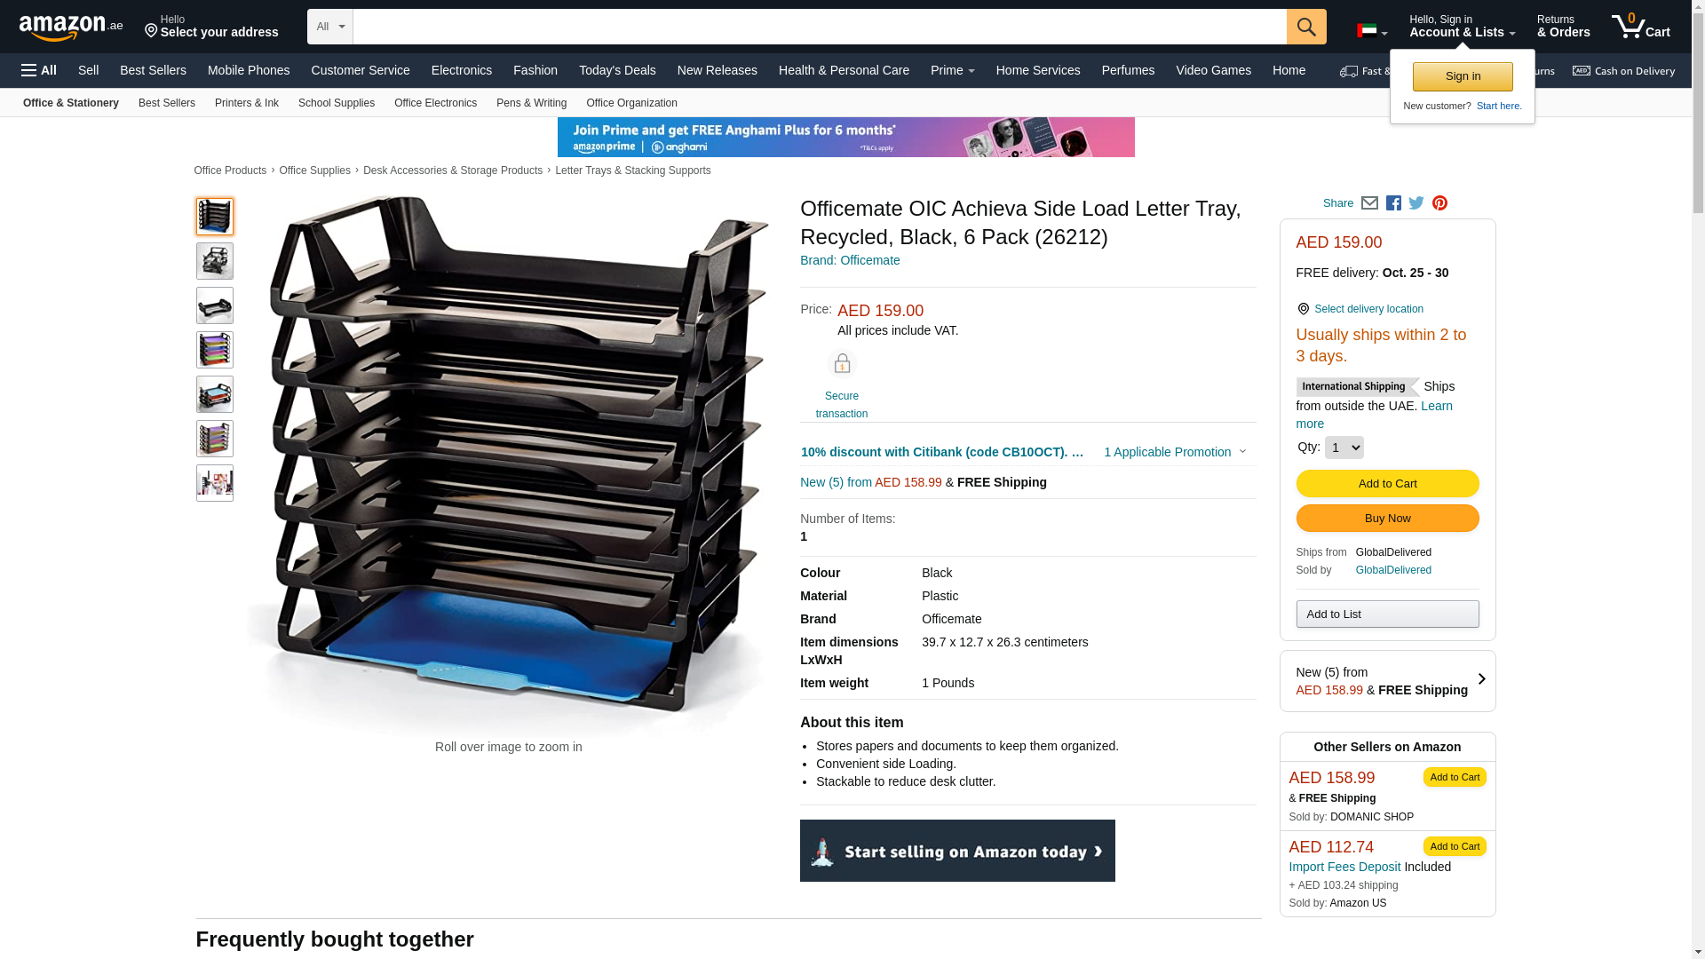Expand the All search category dropdown
Screen dimensions: 1705x959
pos(330,27)
